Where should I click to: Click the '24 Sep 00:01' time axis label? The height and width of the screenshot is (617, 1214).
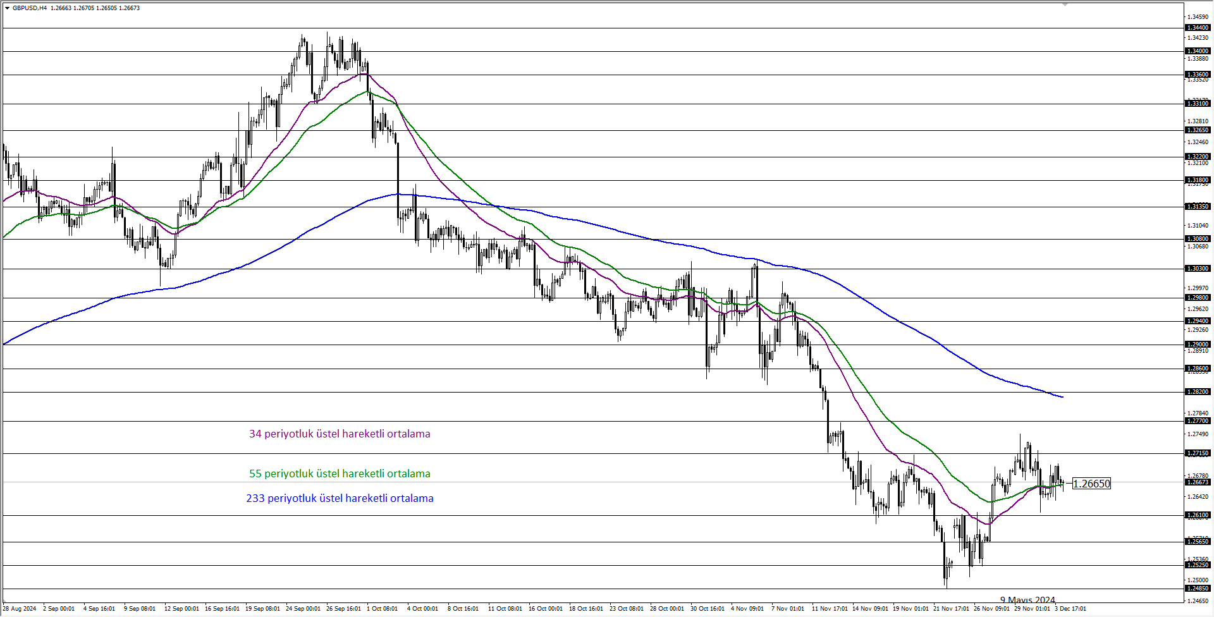pos(303,609)
